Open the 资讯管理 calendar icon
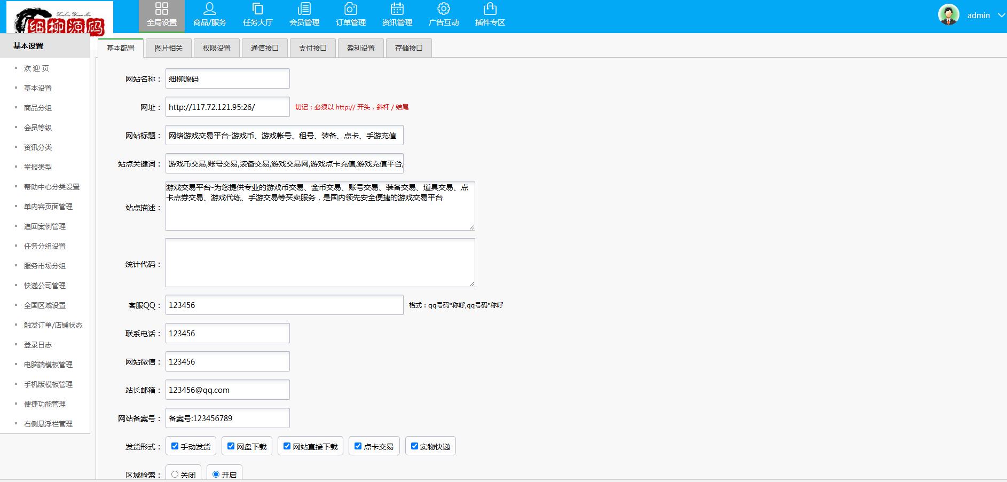Image resolution: width=1007 pixels, height=482 pixels. [397, 9]
